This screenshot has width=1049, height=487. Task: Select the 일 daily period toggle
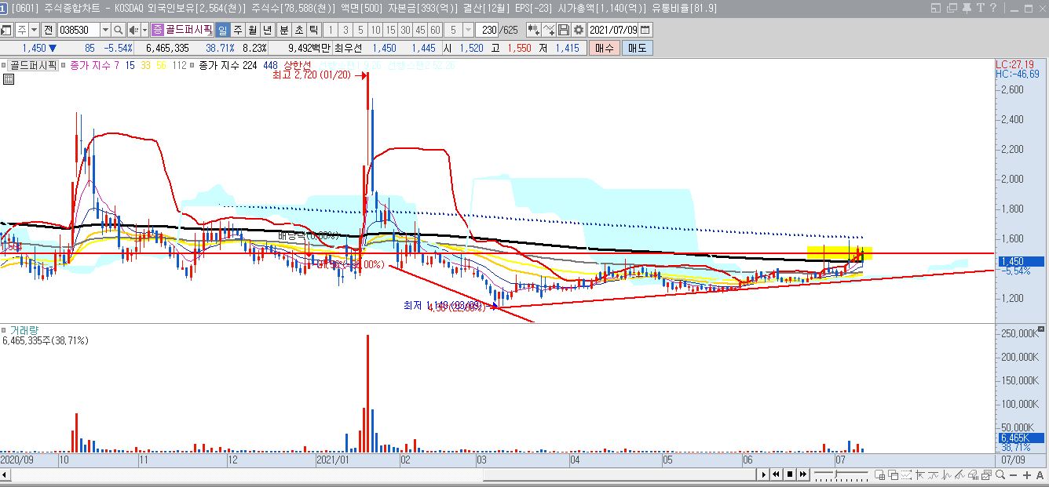click(x=222, y=30)
